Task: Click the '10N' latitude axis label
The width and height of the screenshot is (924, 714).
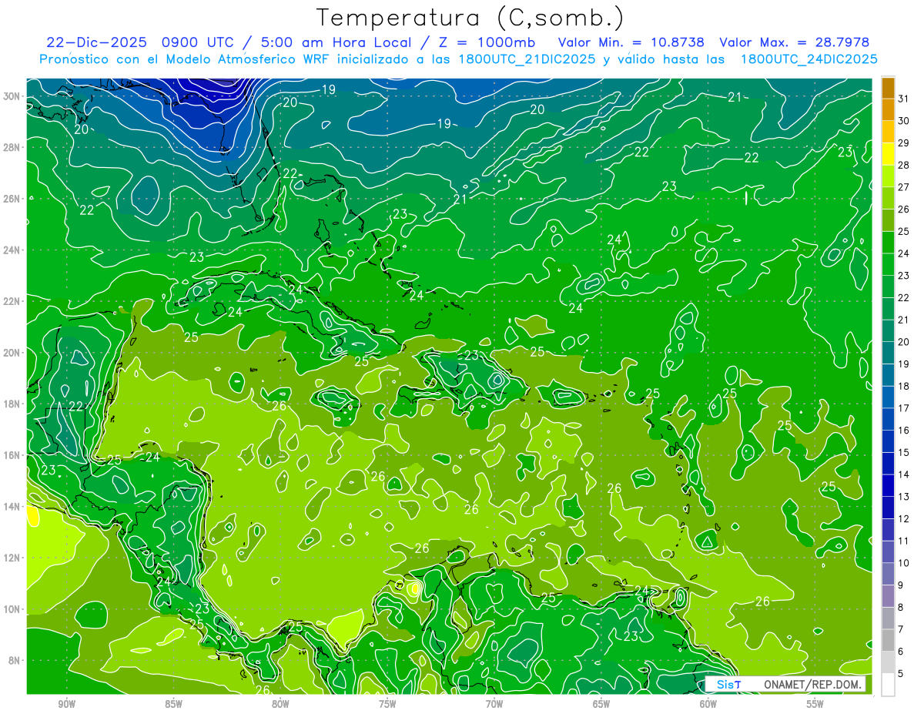Action: point(12,609)
